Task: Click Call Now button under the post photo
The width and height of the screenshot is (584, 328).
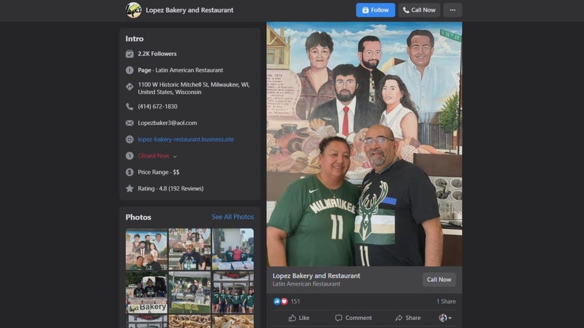Action: click(x=439, y=279)
